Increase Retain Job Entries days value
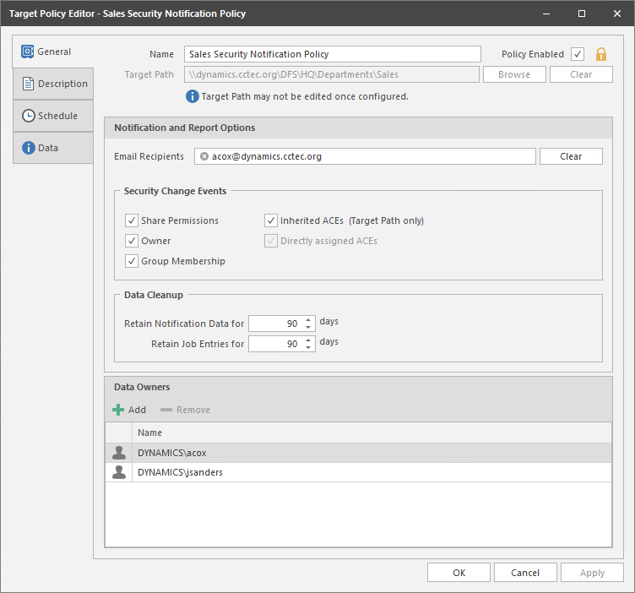The image size is (635, 593). pos(309,340)
